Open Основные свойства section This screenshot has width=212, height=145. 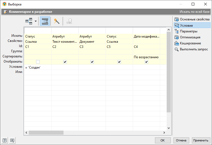[x=194, y=19]
